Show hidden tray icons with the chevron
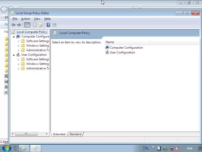Screen dimensions: 202x152 tap(153, 147)
